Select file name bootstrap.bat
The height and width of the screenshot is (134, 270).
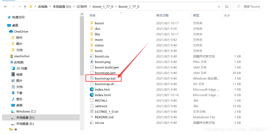point(105,78)
